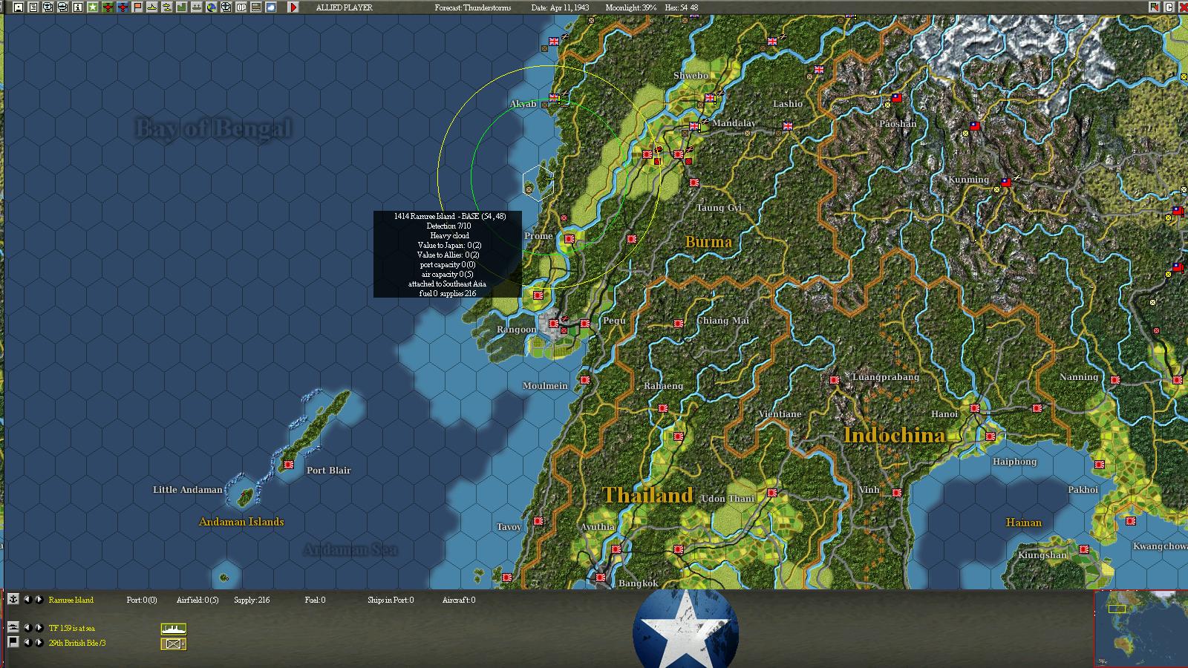Image resolution: width=1188 pixels, height=668 pixels.
Task: Select the 29th British Bde infantry counter
Action: tap(174, 644)
